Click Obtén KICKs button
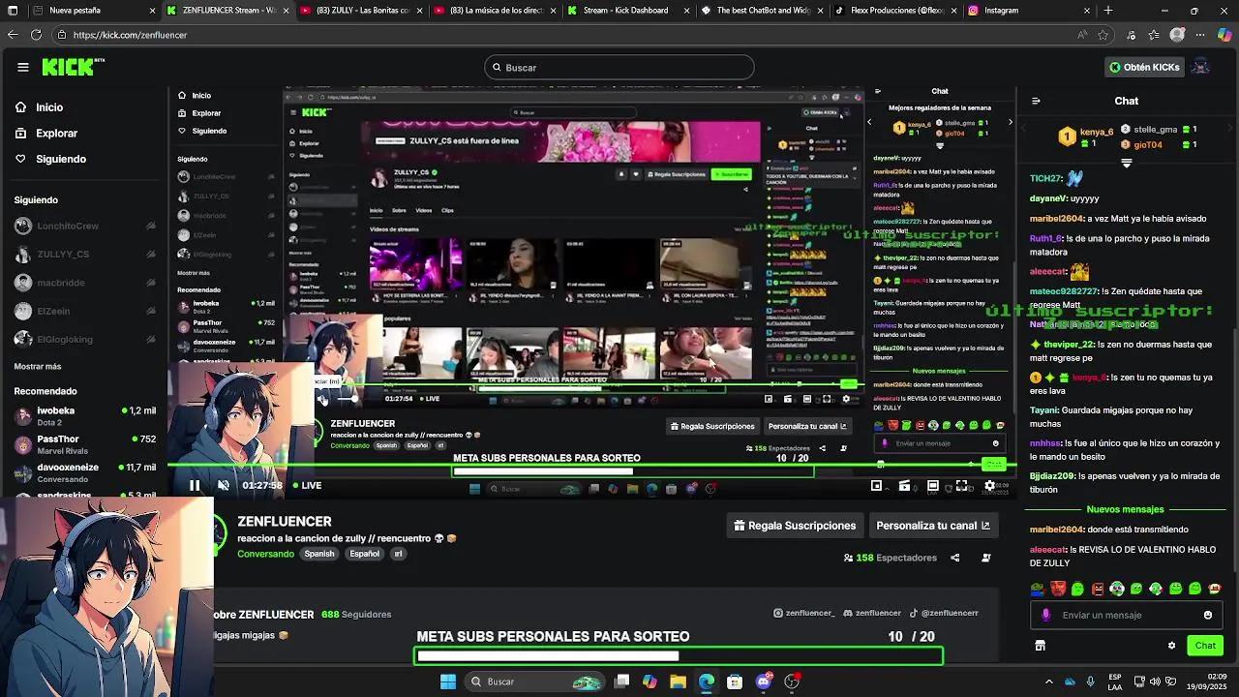The height and width of the screenshot is (697, 1239). point(1144,67)
